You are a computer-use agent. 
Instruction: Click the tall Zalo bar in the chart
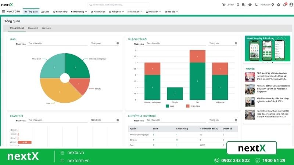tap(197, 75)
